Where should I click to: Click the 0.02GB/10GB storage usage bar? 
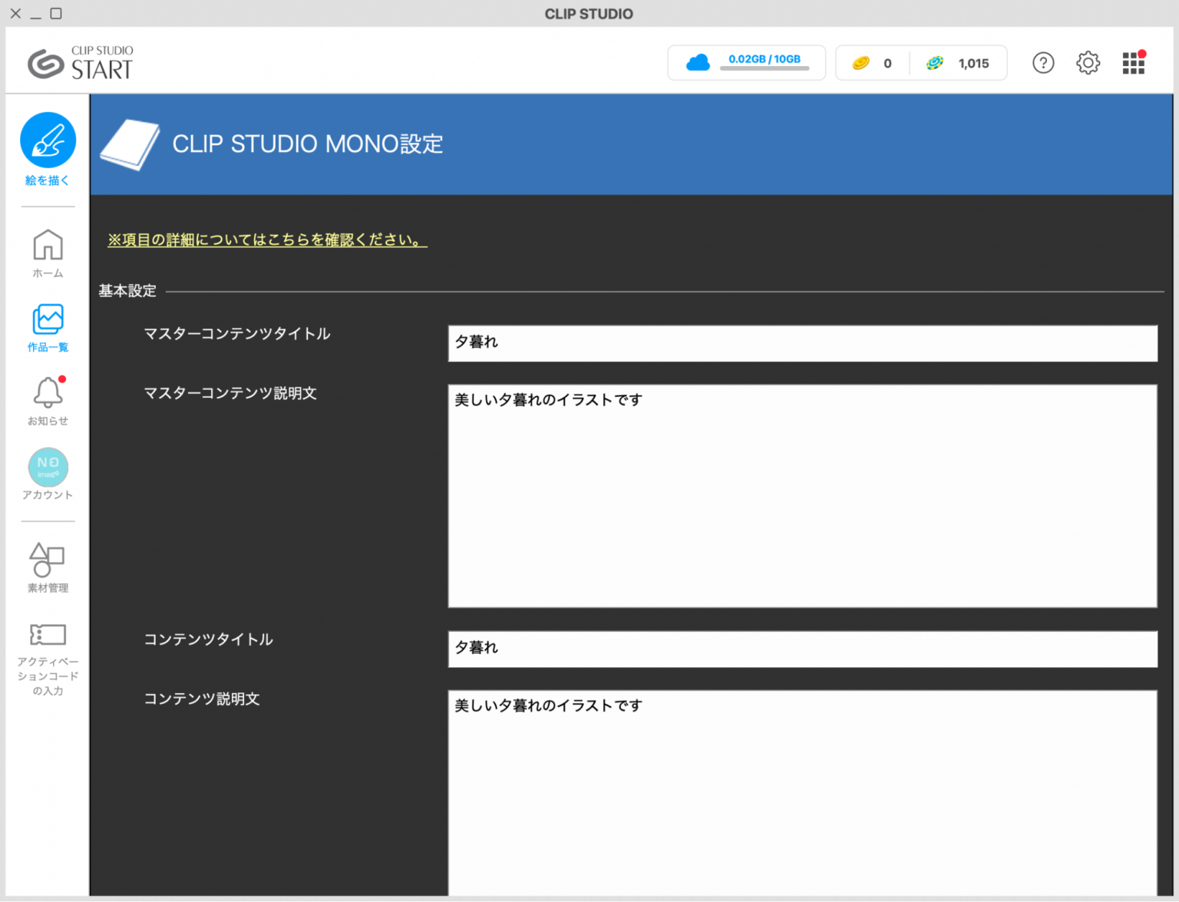coord(765,68)
